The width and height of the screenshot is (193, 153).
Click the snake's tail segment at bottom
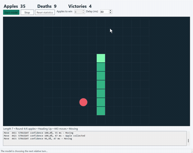tap(101, 111)
